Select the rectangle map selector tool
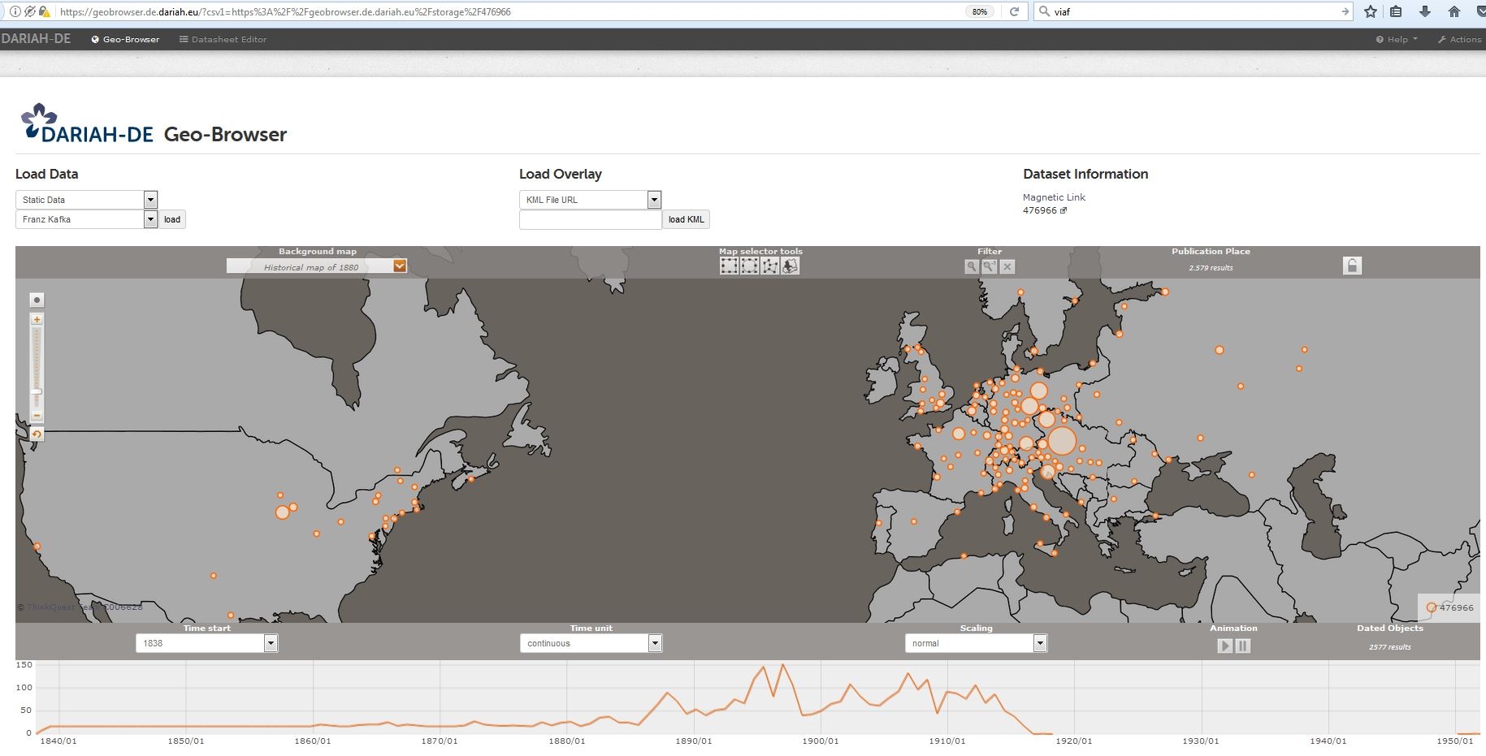The image size is (1486, 756). (x=729, y=266)
